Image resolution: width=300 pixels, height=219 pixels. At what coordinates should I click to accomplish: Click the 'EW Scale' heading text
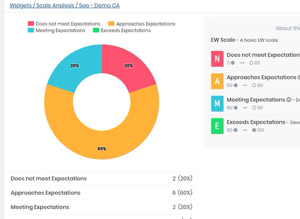[223, 40]
